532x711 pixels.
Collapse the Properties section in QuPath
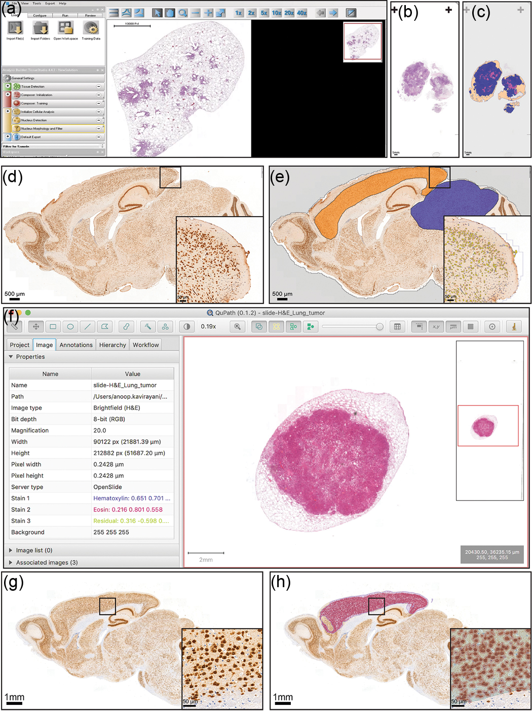[11, 357]
